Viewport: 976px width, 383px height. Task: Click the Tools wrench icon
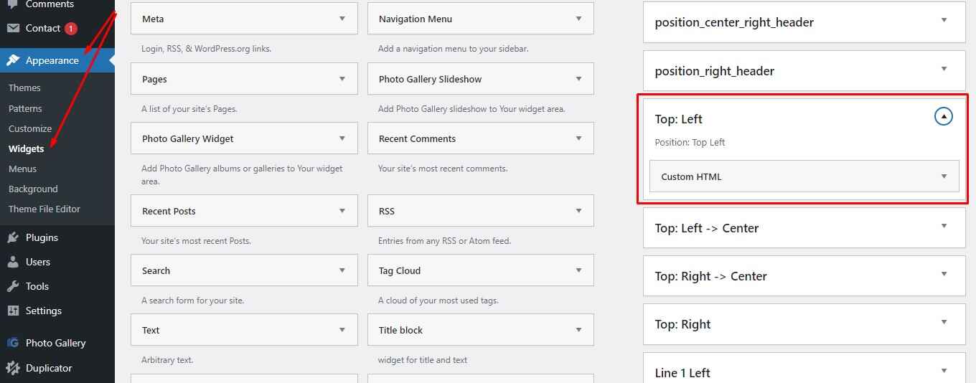point(13,286)
